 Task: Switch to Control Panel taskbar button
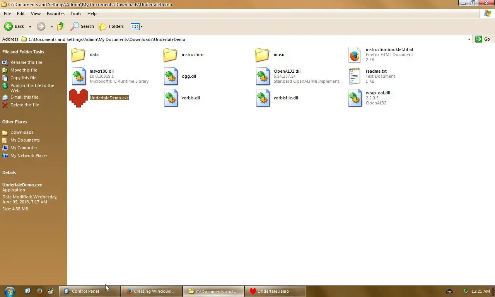coord(90,291)
